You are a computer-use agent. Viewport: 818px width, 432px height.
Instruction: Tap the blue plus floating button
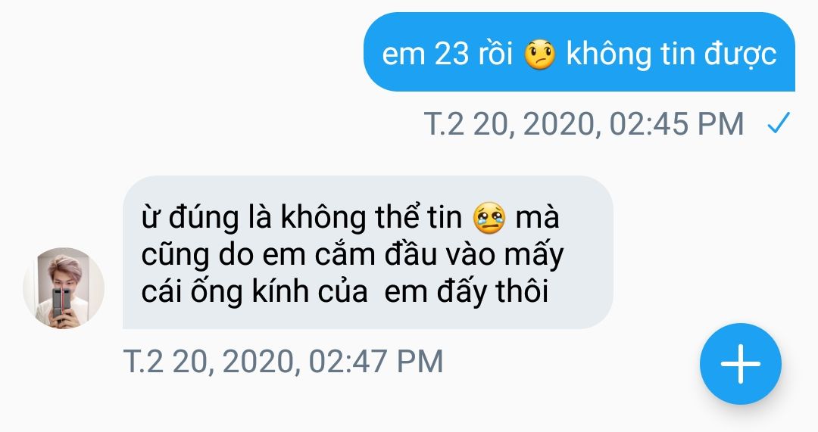[740, 364]
